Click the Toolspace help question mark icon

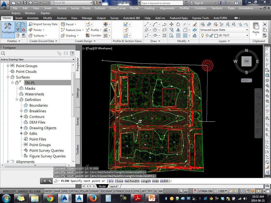(x=72, y=53)
